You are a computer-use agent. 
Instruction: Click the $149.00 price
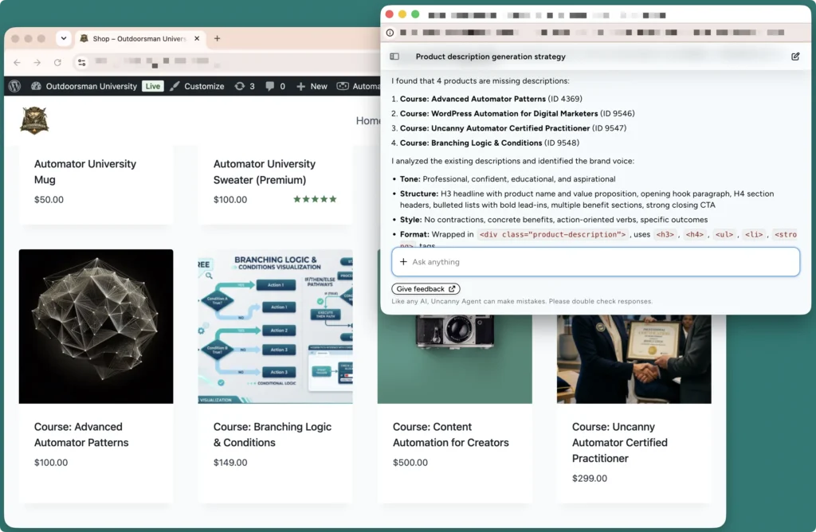point(230,463)
